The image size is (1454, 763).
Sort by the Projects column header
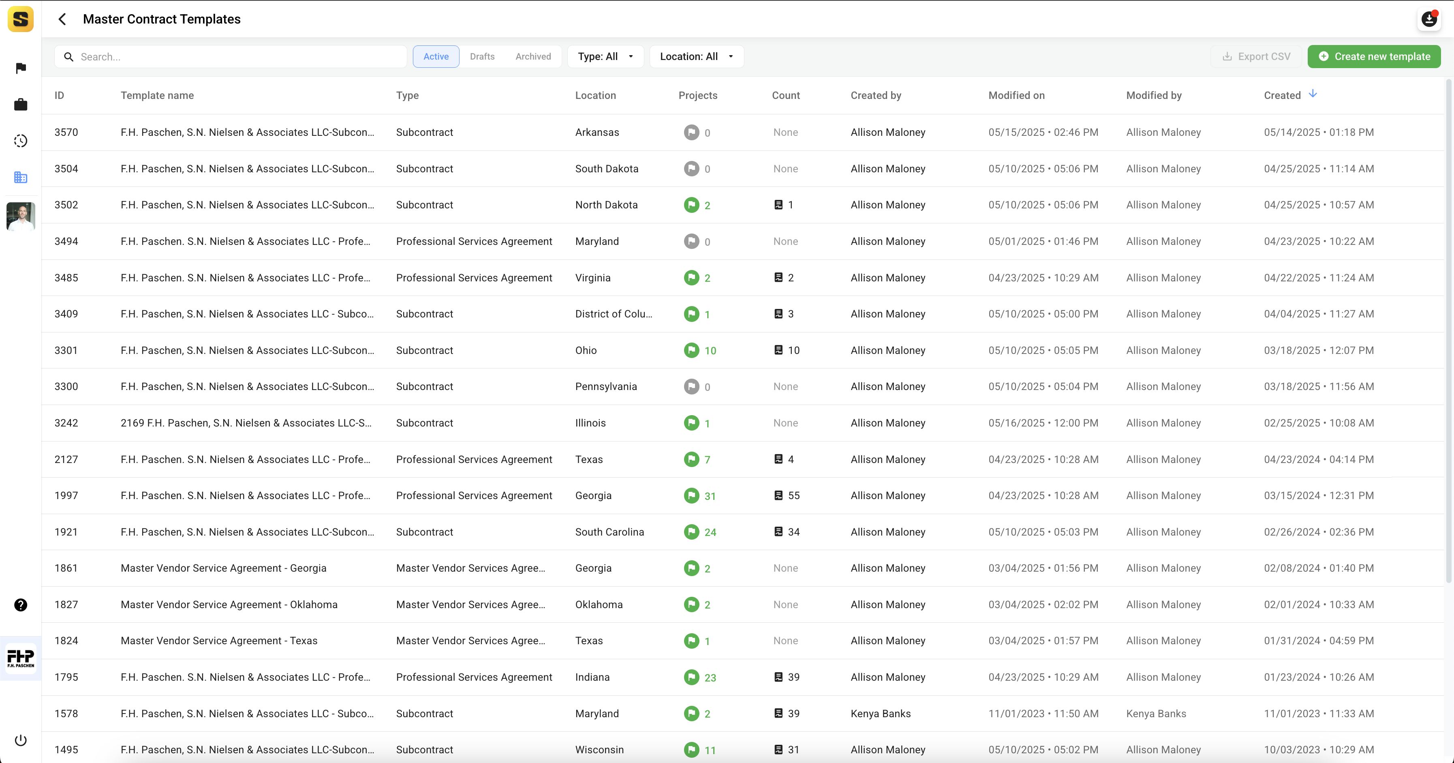pyautogui.click(x=698, y=95)
